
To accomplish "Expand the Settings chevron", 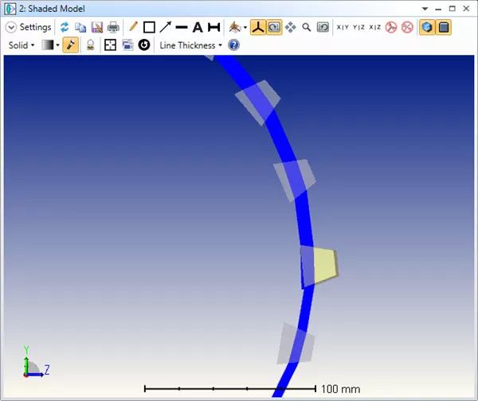I will click(11, 27).
